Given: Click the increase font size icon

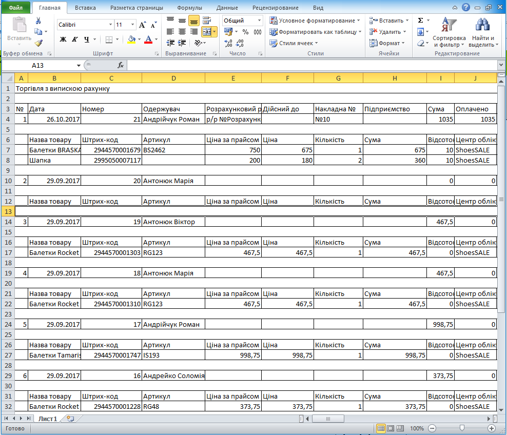Looking at the screenshot, I should click(x=143, y=25).
